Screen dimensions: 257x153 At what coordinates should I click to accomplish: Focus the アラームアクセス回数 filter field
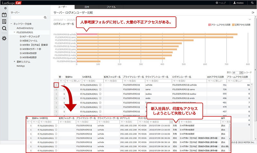pyautogui.click(x=238, y=81)
